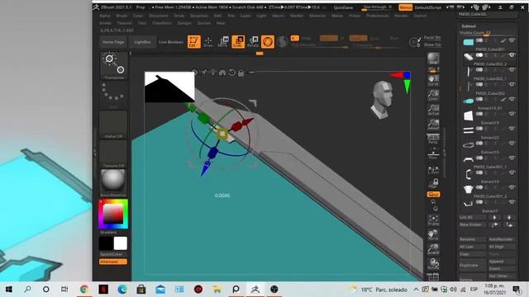529x297 pixels.
Task: Select the black secondary color swatch
Action: point(106,243)
